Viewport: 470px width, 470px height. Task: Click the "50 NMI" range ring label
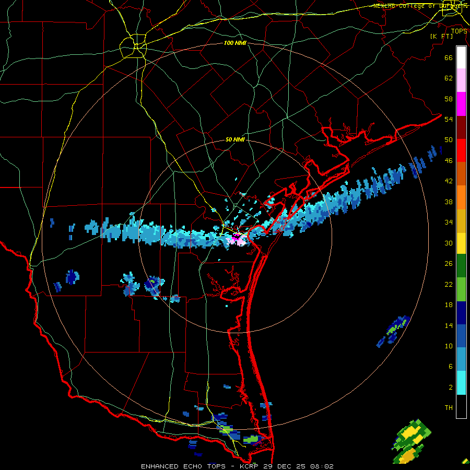(235, 139)
